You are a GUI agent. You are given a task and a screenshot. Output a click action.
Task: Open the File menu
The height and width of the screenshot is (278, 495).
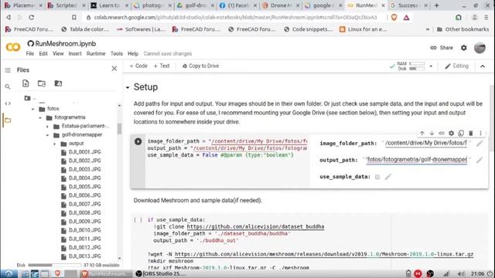click(x=30, y=53)
